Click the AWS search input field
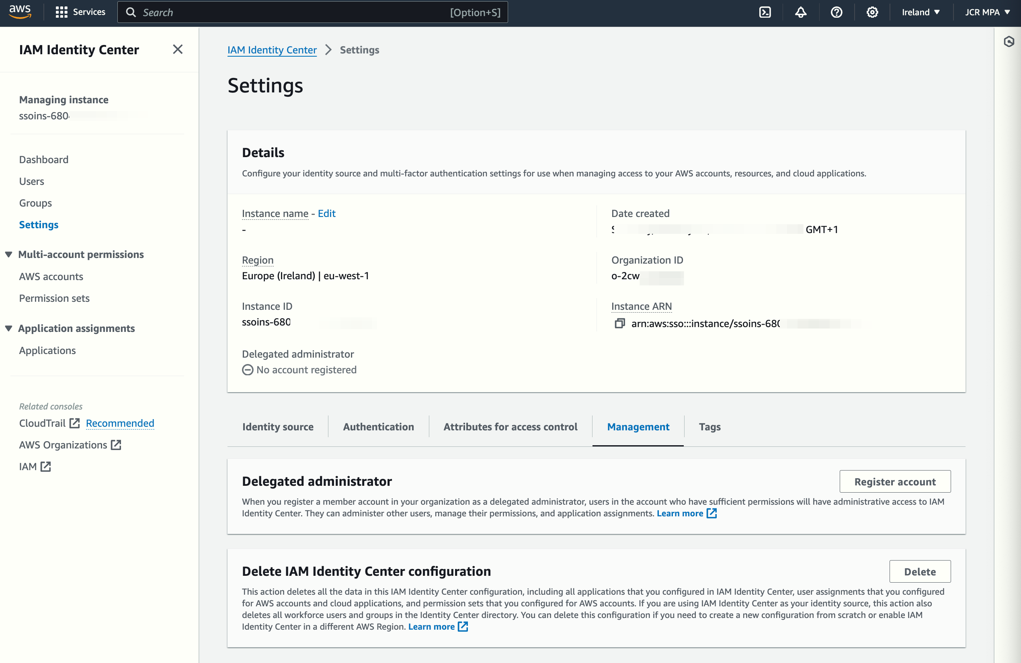1021x663 pixels. pos(292,12)
